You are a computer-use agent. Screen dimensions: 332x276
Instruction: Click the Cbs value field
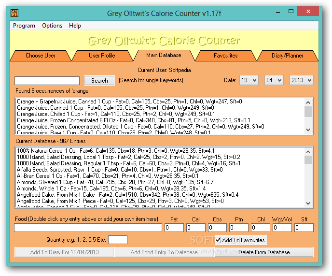click(217, 228)
